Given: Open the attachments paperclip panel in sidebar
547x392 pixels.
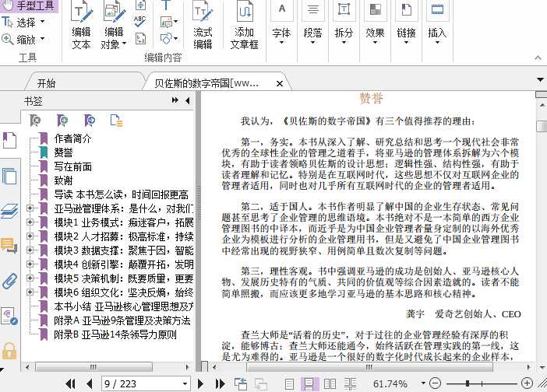Looking at the screenshot, I should pyautogui.click(x=9, y=281).
